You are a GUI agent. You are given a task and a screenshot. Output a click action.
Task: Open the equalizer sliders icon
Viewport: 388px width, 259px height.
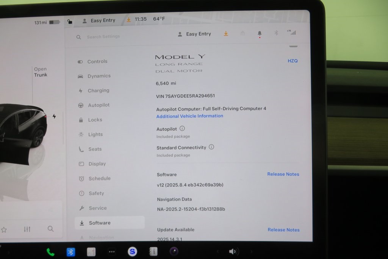tap(27, 229)
